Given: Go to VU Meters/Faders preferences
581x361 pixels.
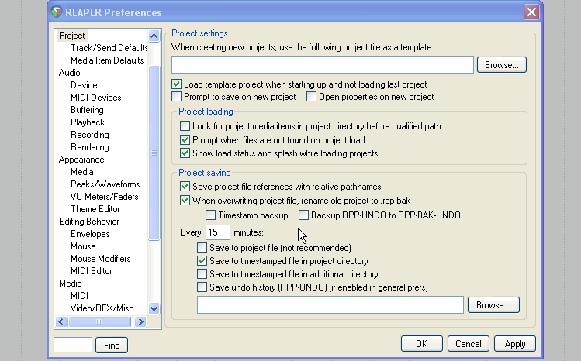Looking at the screenshot, I should click(105, 197).
